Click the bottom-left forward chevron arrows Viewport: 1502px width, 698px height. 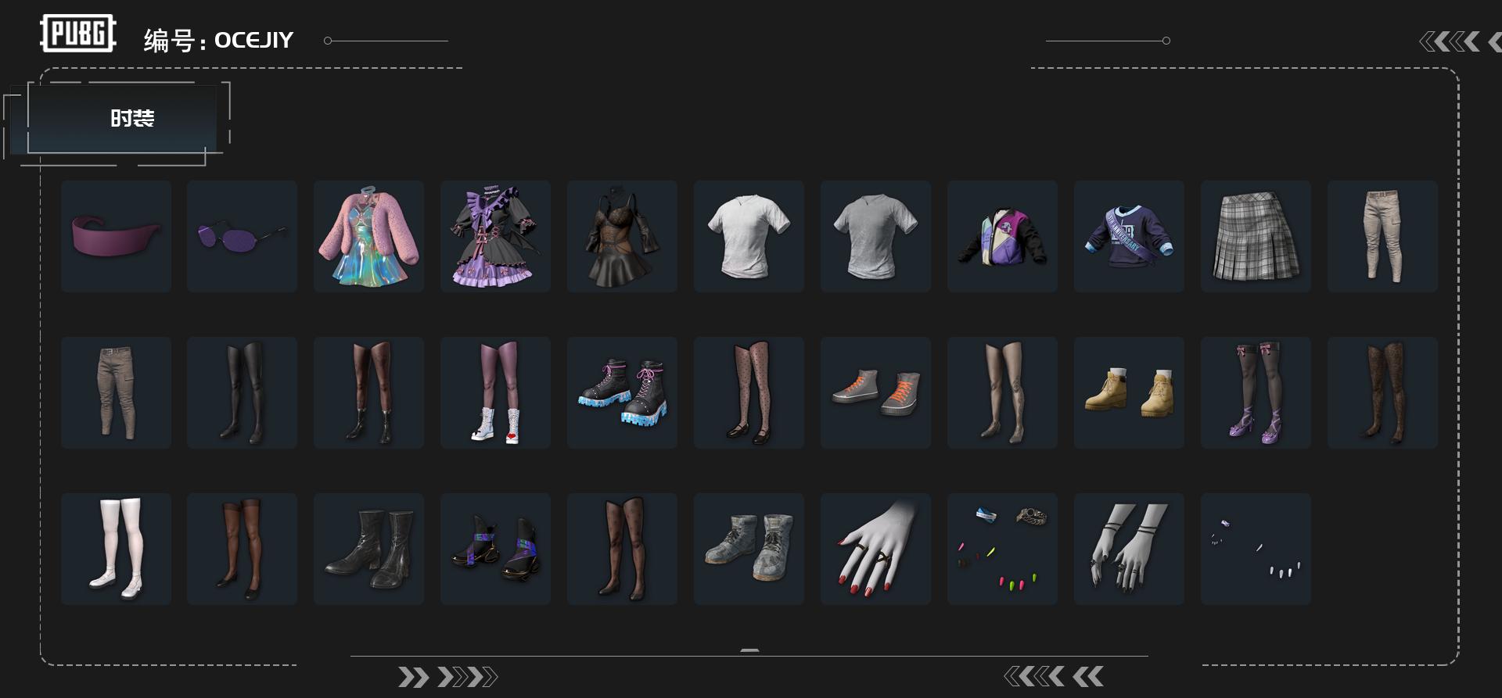click(447, 677)
